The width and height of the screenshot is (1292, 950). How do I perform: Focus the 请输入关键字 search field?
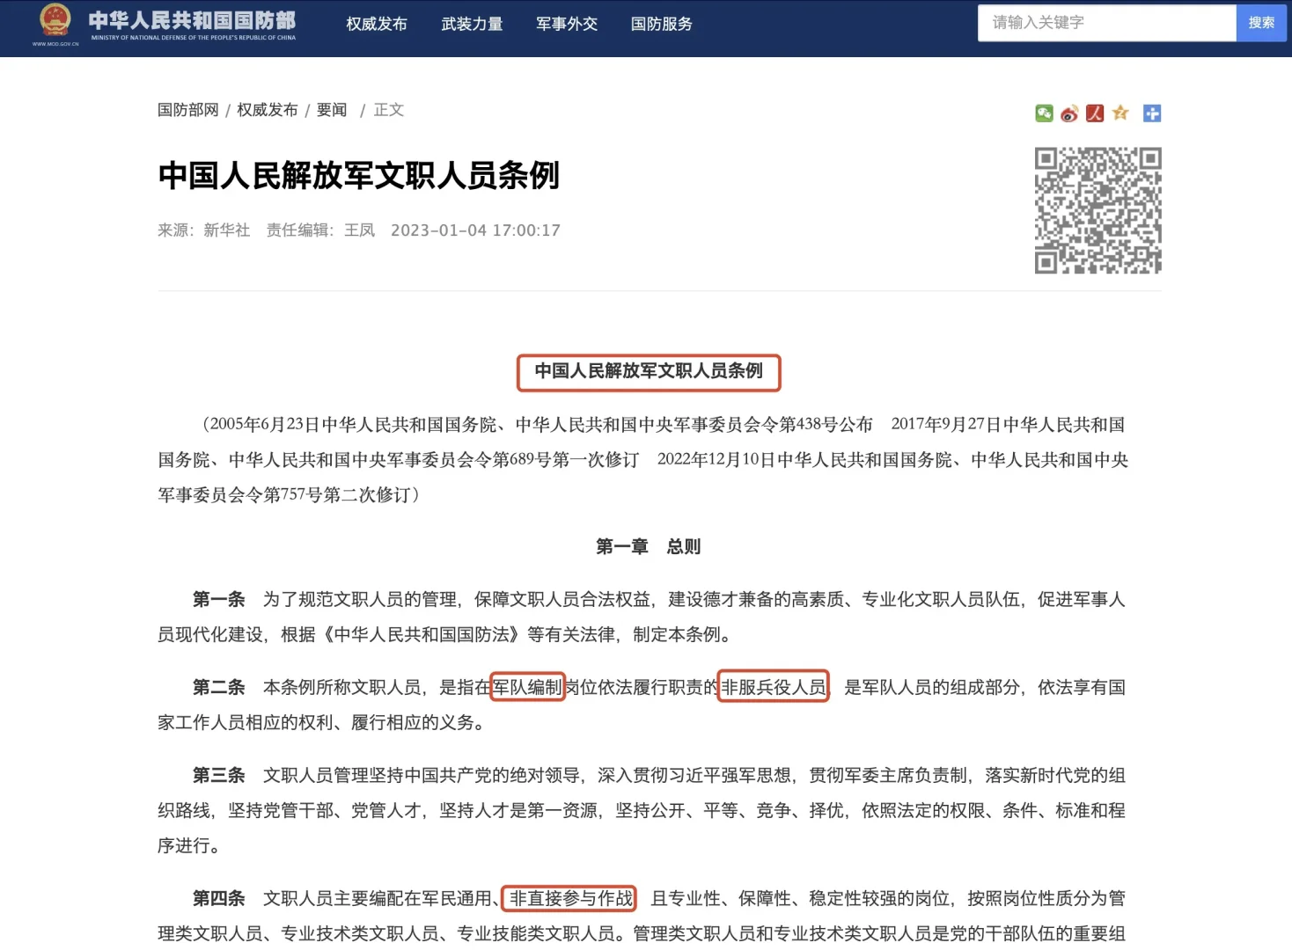(1107, 23)
